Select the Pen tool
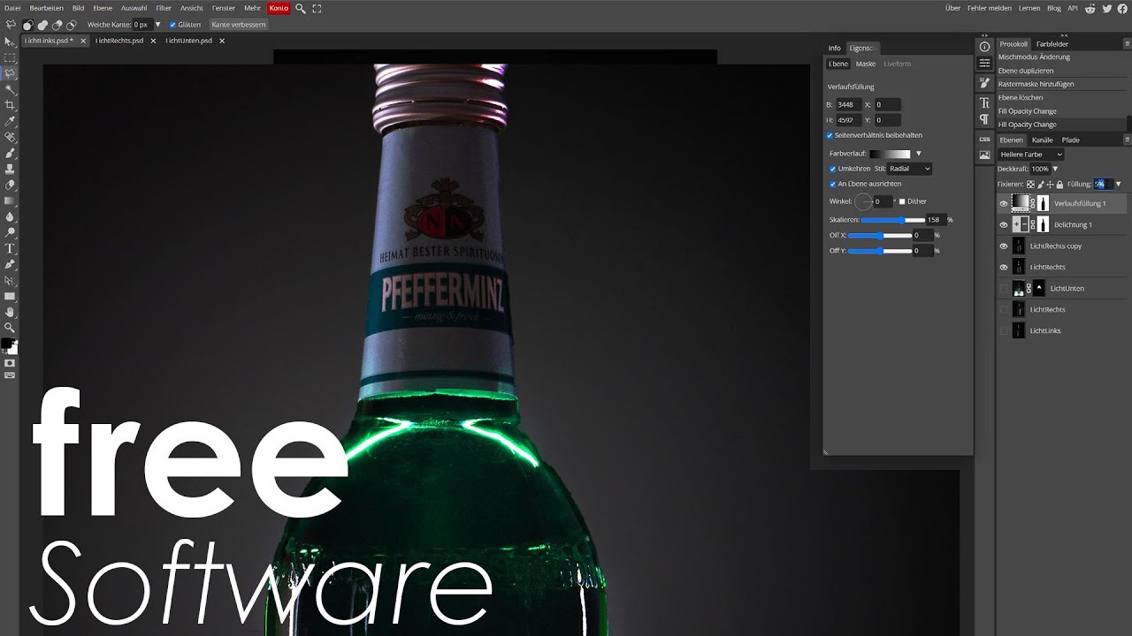Image resolution: width=1132 pixels, height=636 pixels. click(x=10, y=264)
